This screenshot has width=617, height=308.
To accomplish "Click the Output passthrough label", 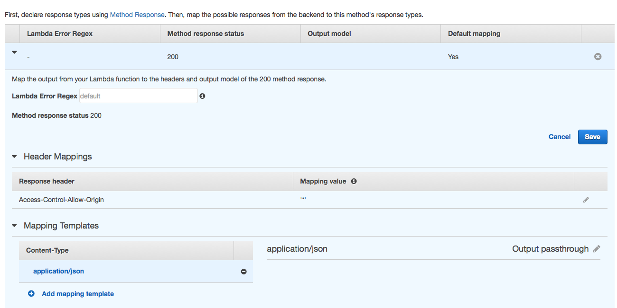I will 550,249.
